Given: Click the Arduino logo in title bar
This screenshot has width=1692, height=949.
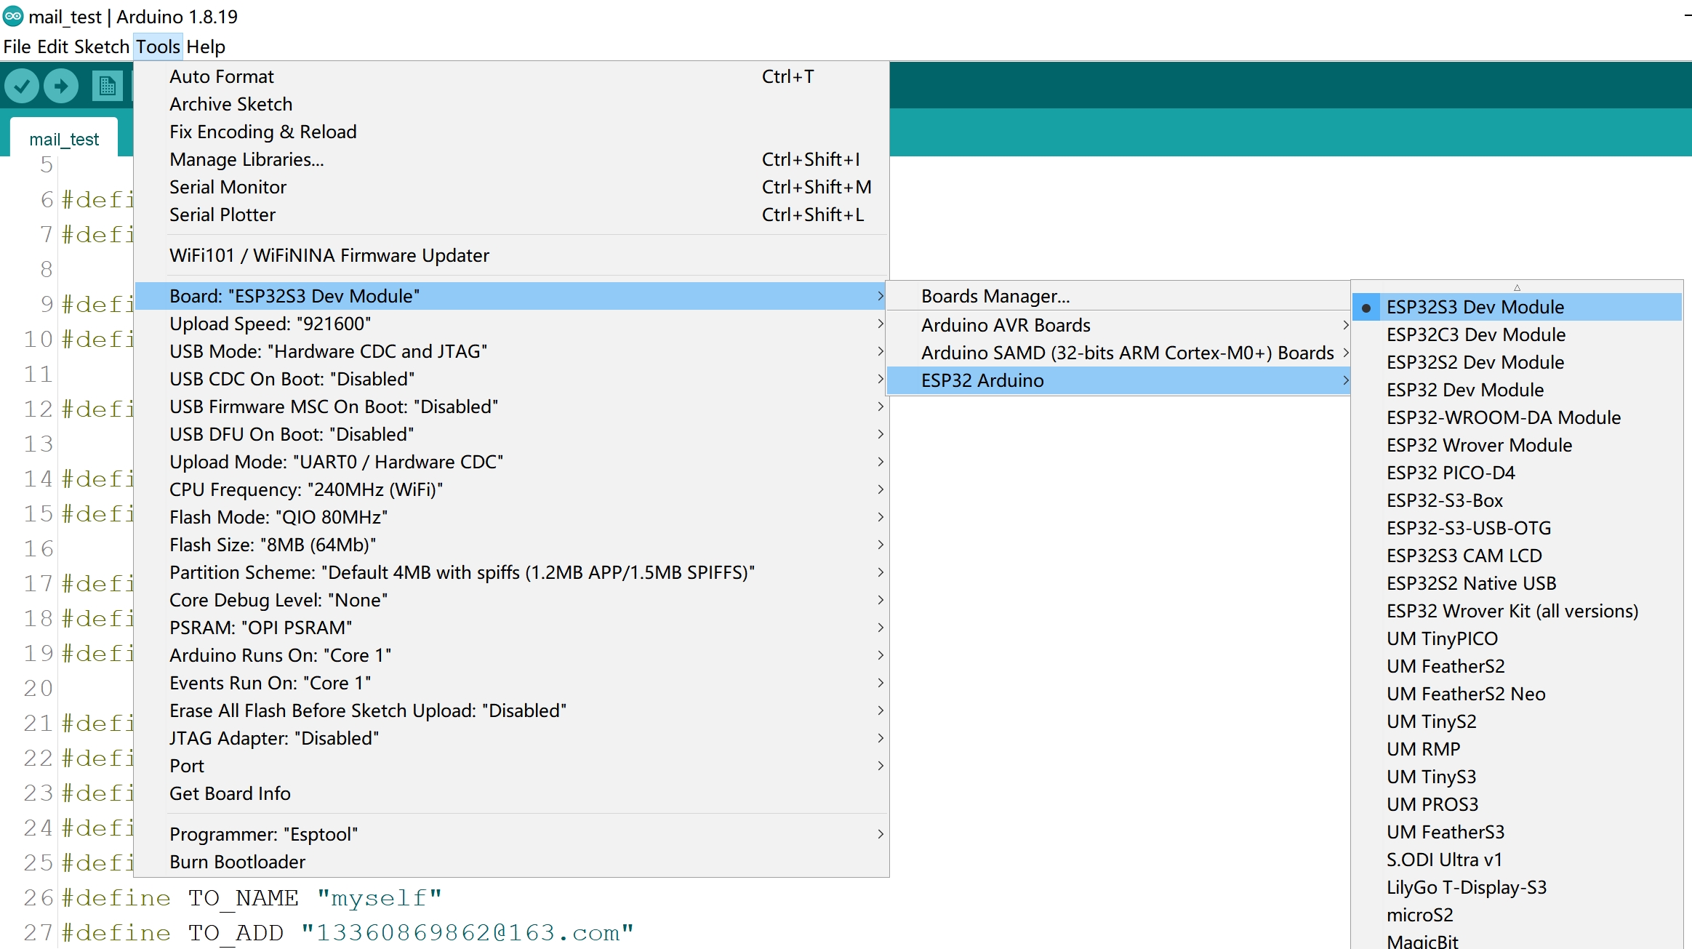Looking at the screenshot, I should (x=13, y=16).
